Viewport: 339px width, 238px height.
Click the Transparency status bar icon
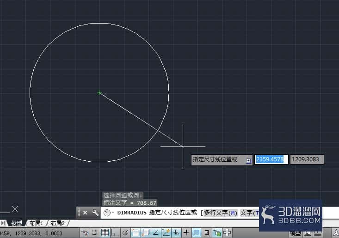click(x=197, y=232)
